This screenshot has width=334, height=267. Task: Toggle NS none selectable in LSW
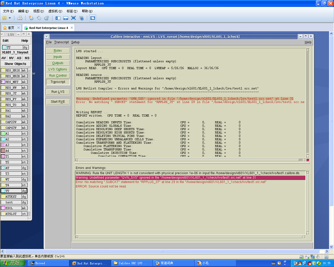27,58
